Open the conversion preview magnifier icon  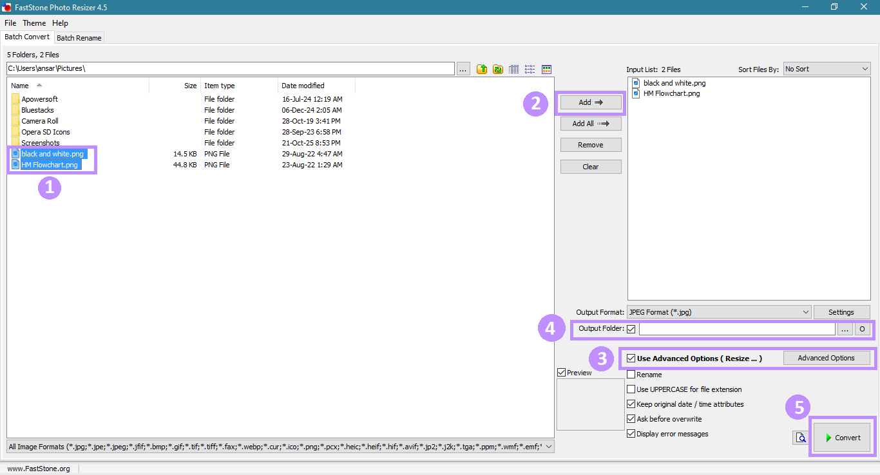[x=801, y=438]
